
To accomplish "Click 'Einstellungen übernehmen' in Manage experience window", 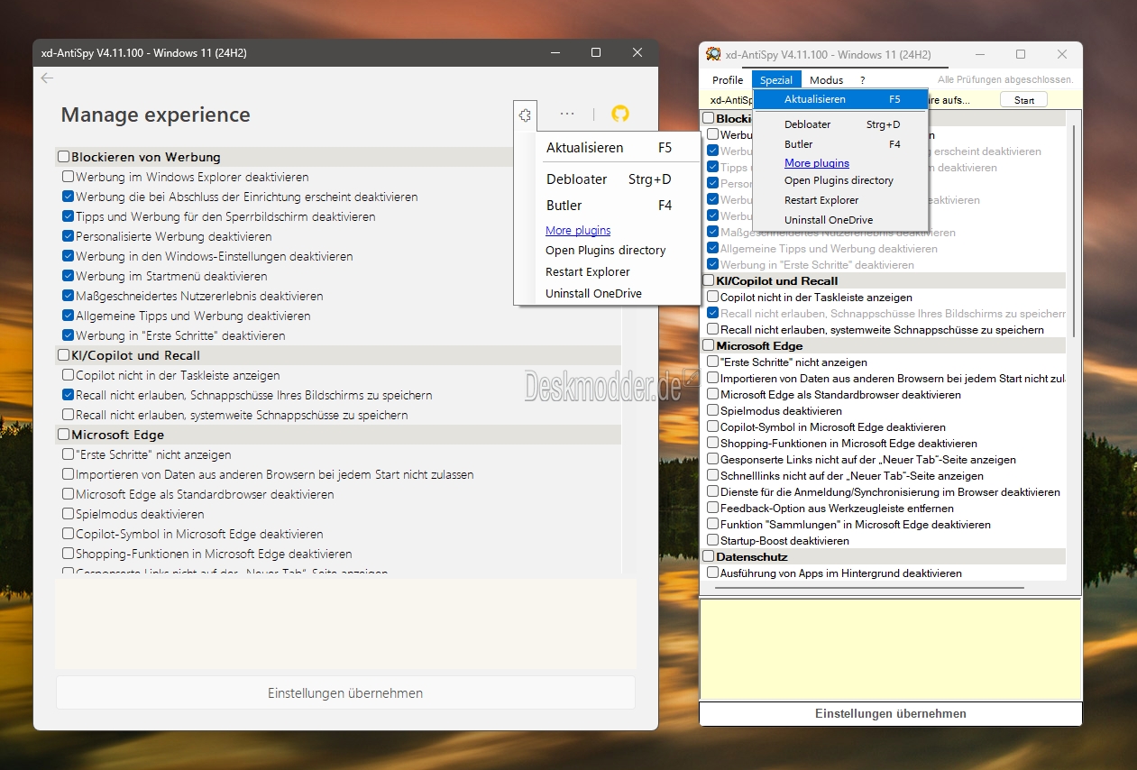I will click(x=345, y=693).
